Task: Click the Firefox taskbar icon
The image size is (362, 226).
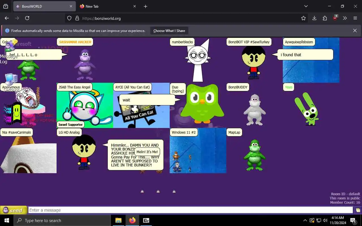Action: tap(132, 220)
